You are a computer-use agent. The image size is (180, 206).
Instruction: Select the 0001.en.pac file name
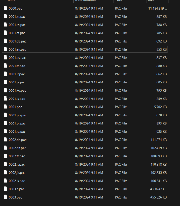[x=17, y=49]
